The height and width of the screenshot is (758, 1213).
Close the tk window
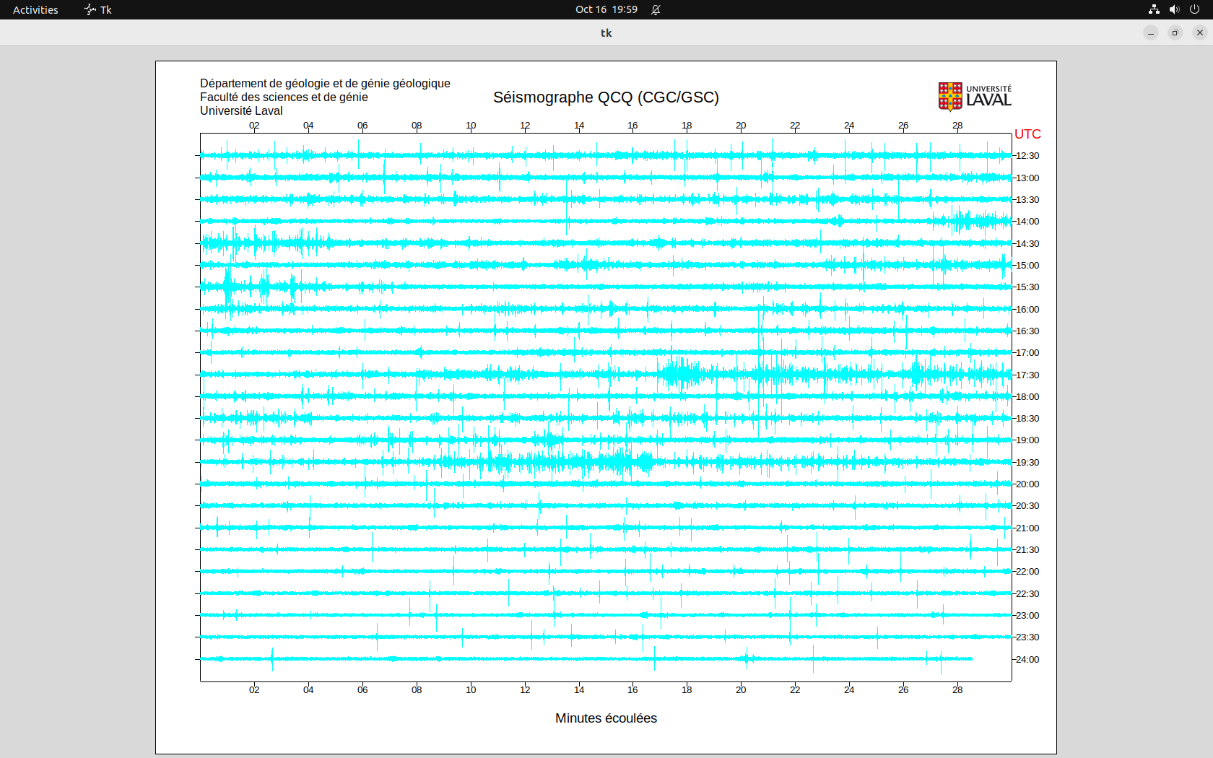(1200, 32)
